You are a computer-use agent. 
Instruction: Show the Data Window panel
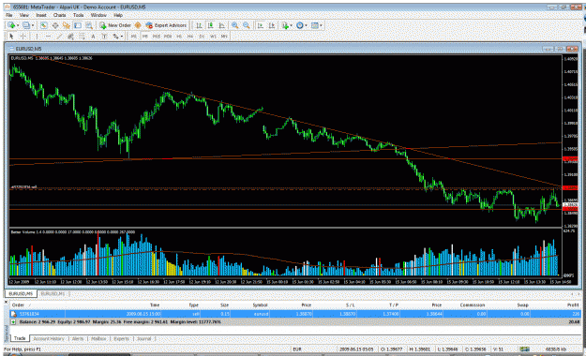55,25
